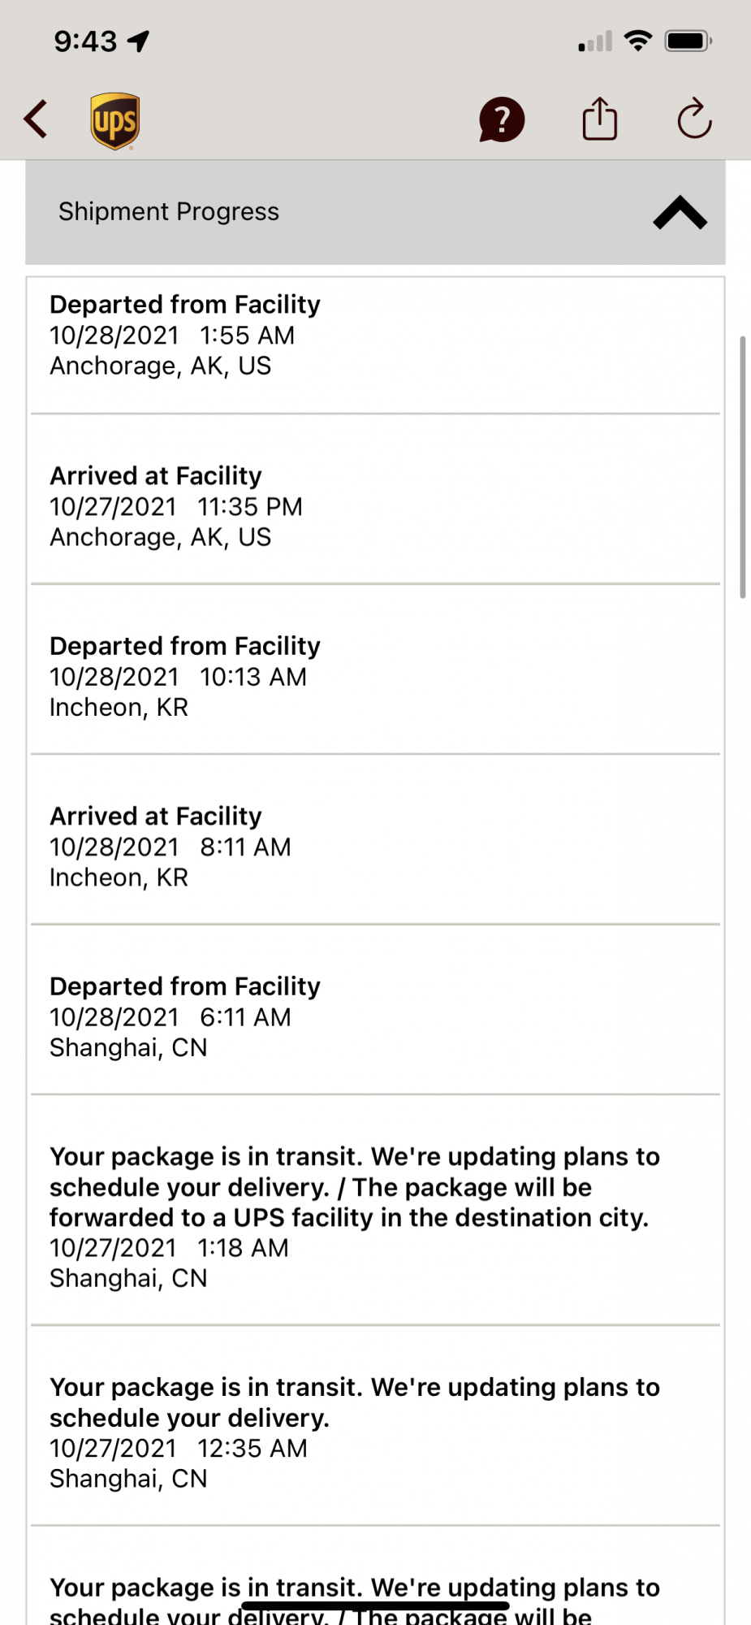Viewport: 751px width, 1625px height.
Task: Click the vertical scrollbar handle
Action: (742, 467)
